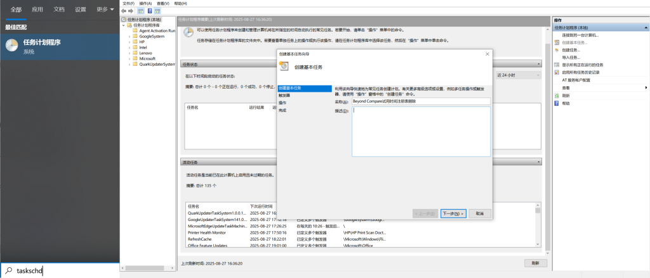Viewport: 650px width, 278px height.
Task: Expand the Microsoft folder in the tree
Action: coord(129,59)
